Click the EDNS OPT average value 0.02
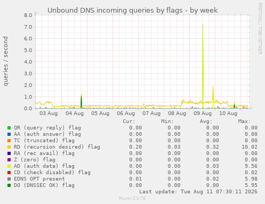 click(x=213, y=179)
